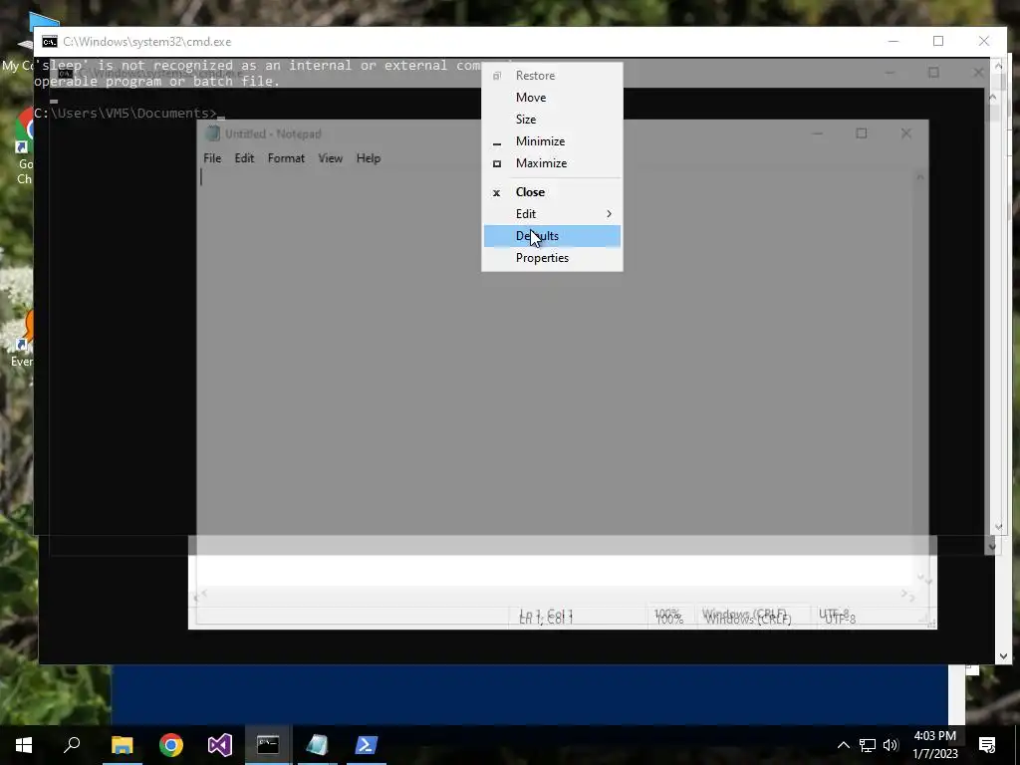Click the cmd window scroll-up arrow

point(998,66)
